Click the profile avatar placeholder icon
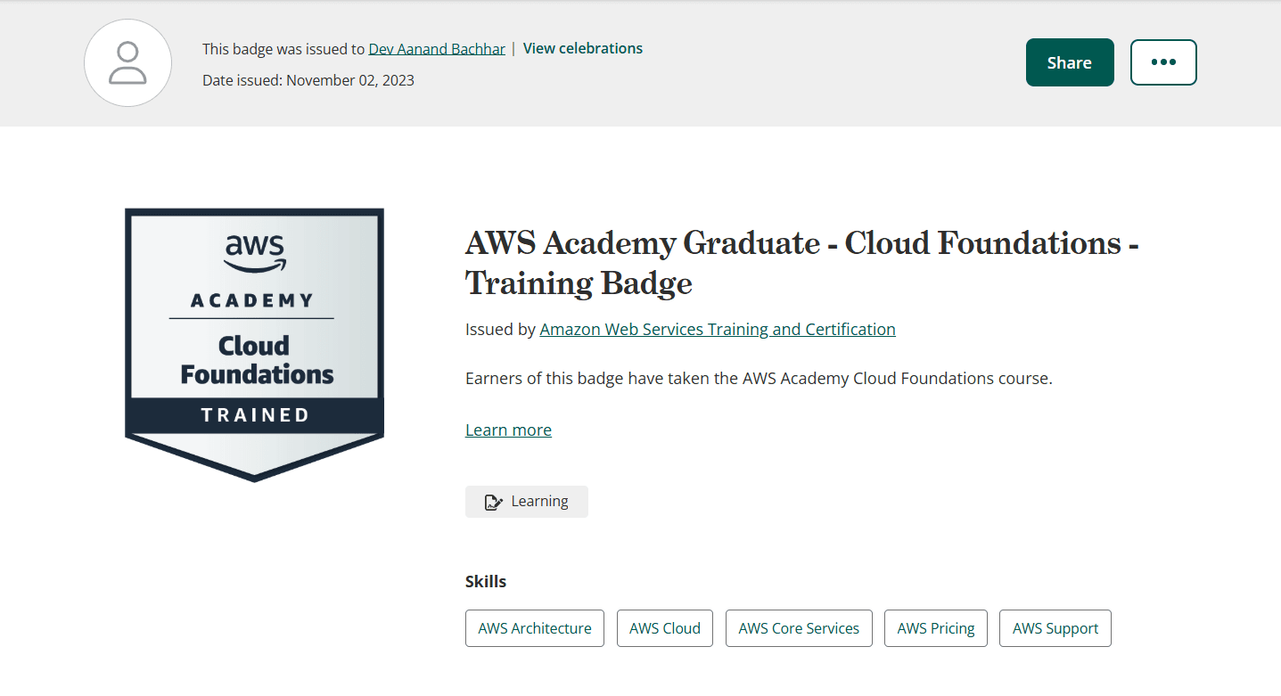The width and height of the screenshot is (1281, 696). pos(127,63)
